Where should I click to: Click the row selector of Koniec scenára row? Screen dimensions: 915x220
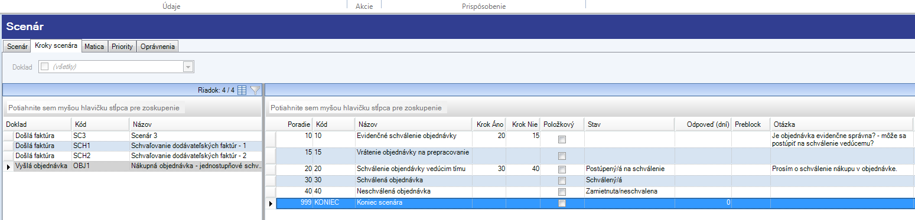(271, 202)
